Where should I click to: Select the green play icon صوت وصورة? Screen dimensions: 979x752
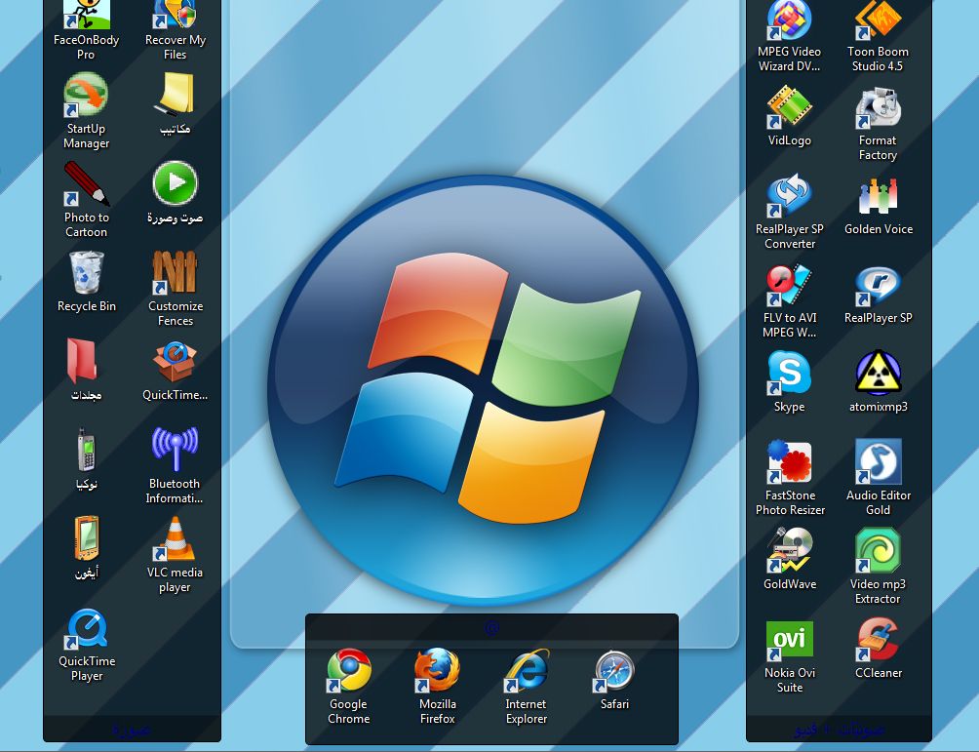click(176, 183)
